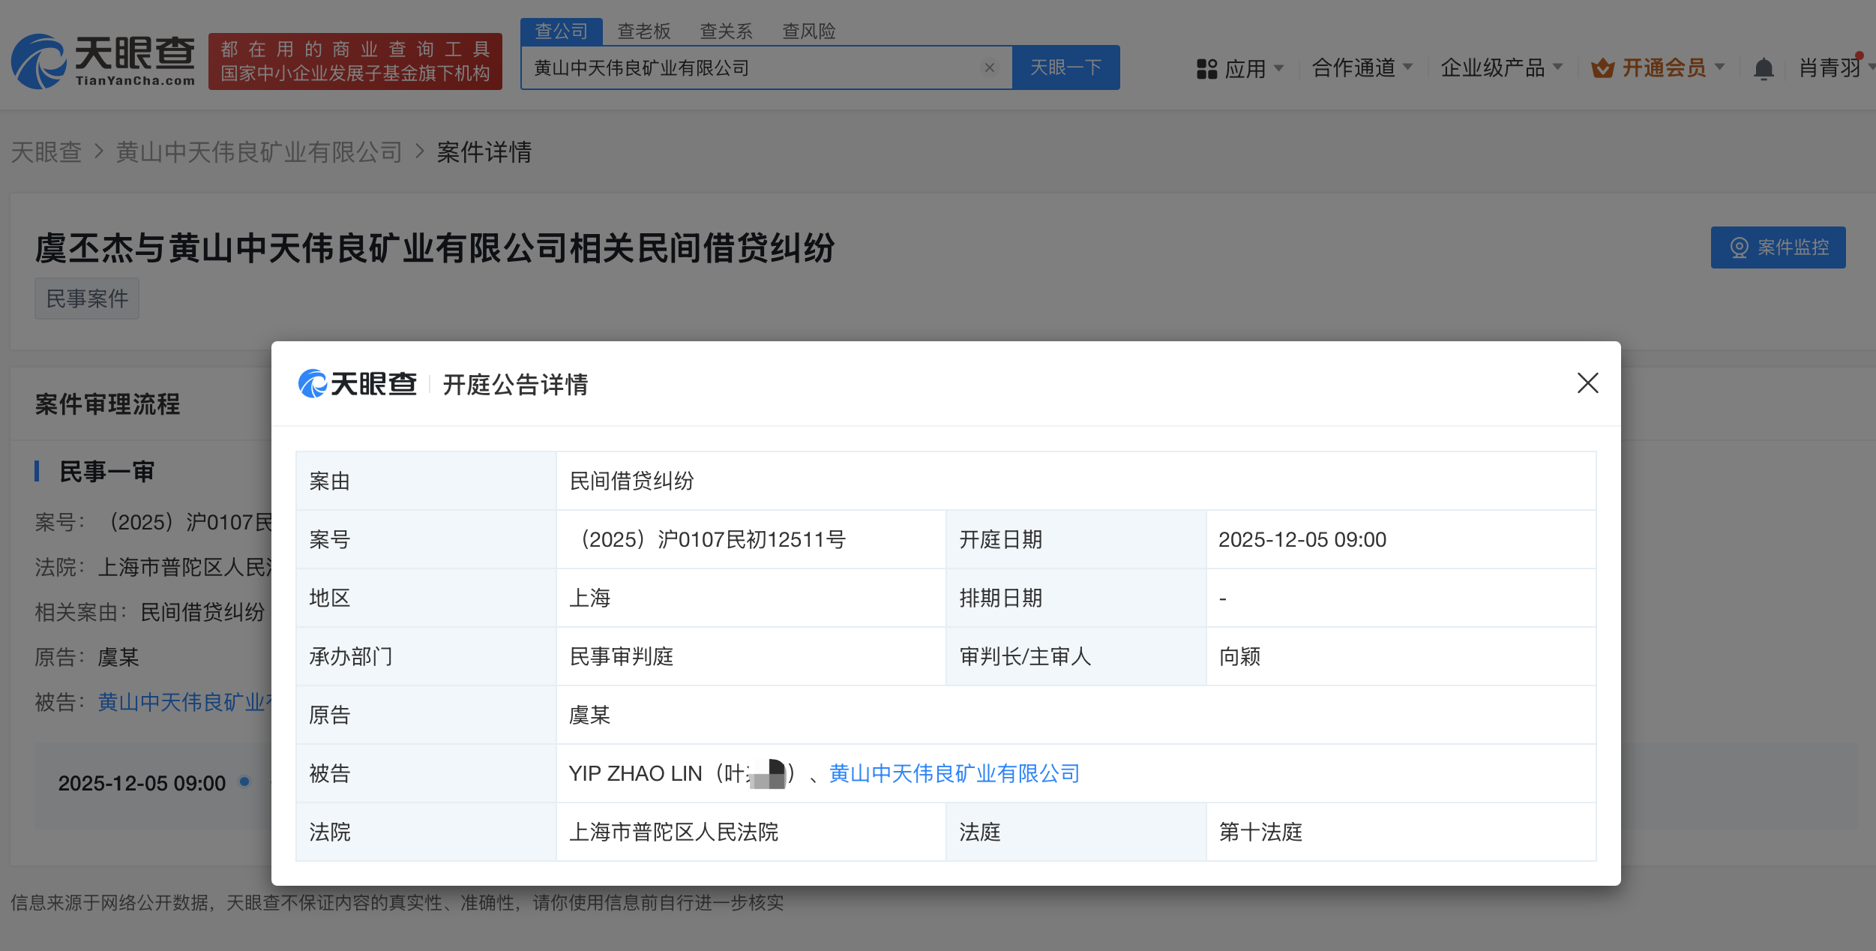Click the 天眼查 logo in dialog
The image size is (1876, 951).
point(358,384)
